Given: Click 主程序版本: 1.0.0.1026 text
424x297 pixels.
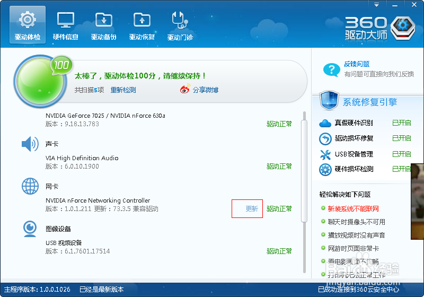Looking at the screenshot, I should coord(37,290).
